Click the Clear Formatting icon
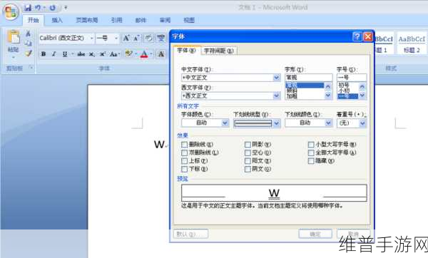This screenshot has height=258, width=428. tap(149, 38)
